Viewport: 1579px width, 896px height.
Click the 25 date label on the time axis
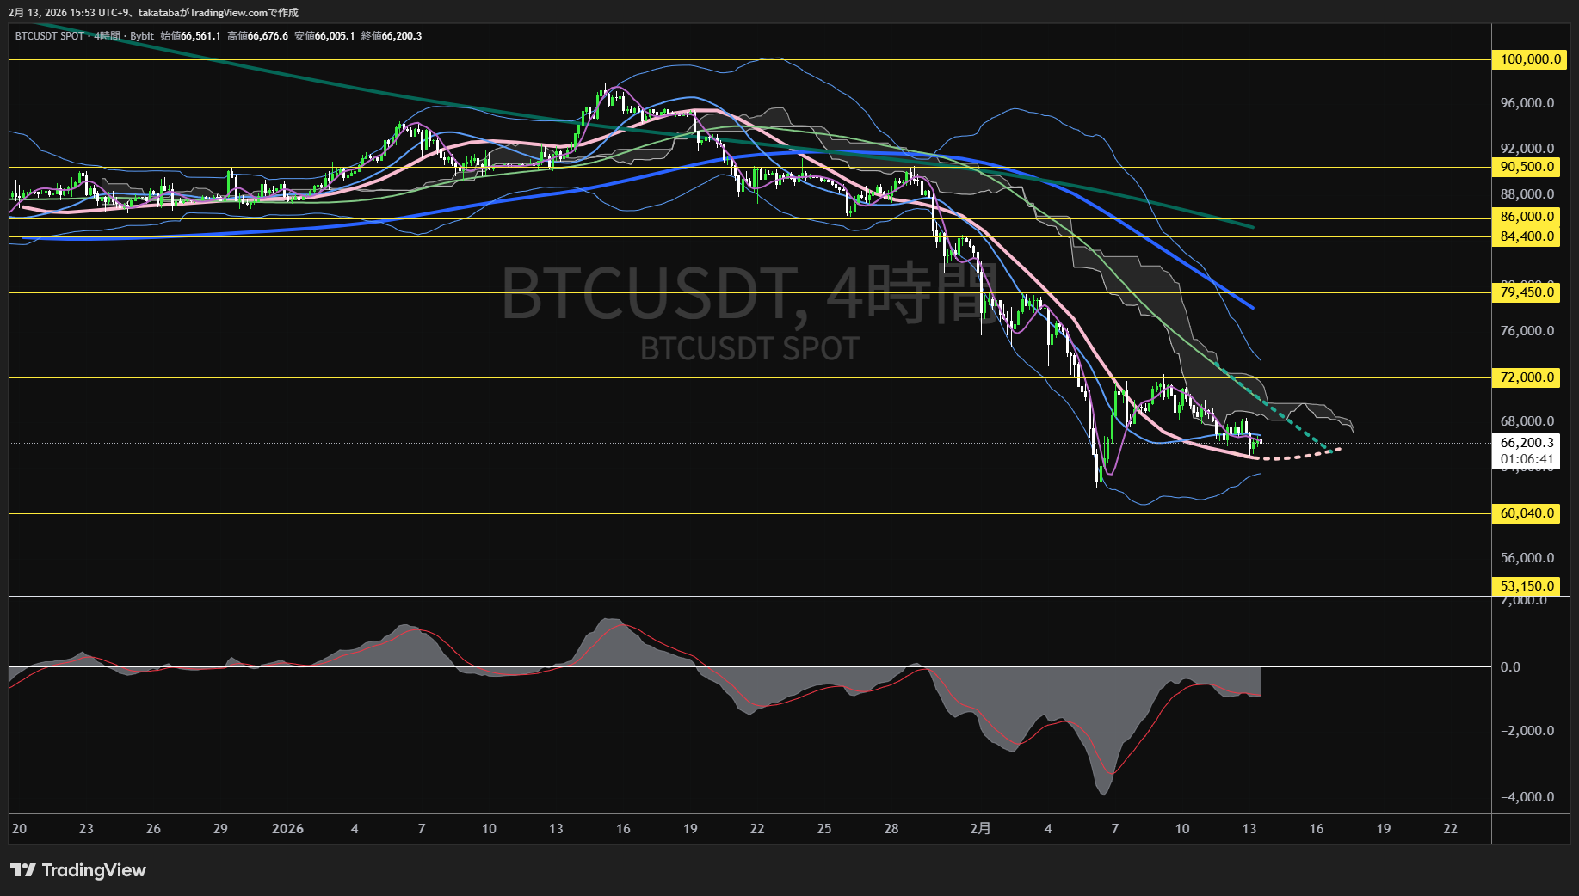[824, 829]
